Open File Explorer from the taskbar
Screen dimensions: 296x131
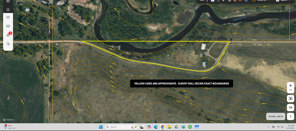tap(169, 127)
